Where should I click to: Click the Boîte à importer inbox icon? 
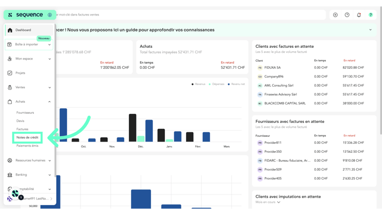(9, 44)
